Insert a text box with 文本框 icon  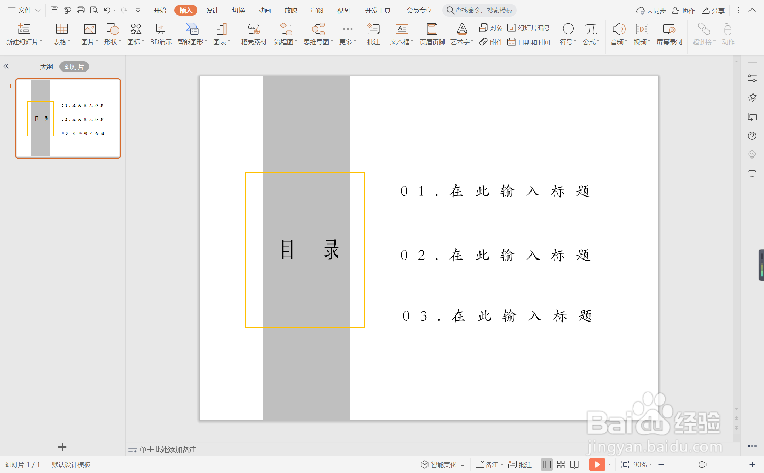[401, 34]
